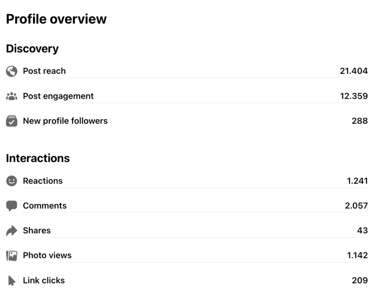This screenshot has width=376, height=299.
Task: Click the Profile overview title
Action: point(56,19)
